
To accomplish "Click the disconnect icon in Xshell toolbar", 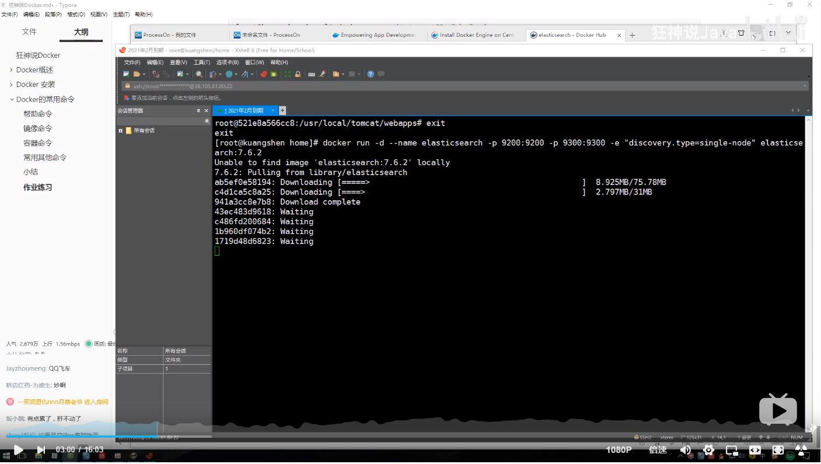I will click(x=156, y=74).
